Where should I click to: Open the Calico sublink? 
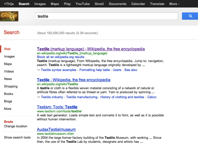coord(152,97)
